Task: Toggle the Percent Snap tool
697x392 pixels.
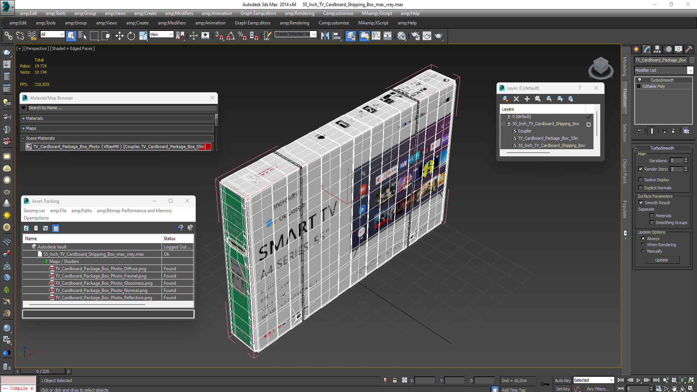Action: coord(242,36)
